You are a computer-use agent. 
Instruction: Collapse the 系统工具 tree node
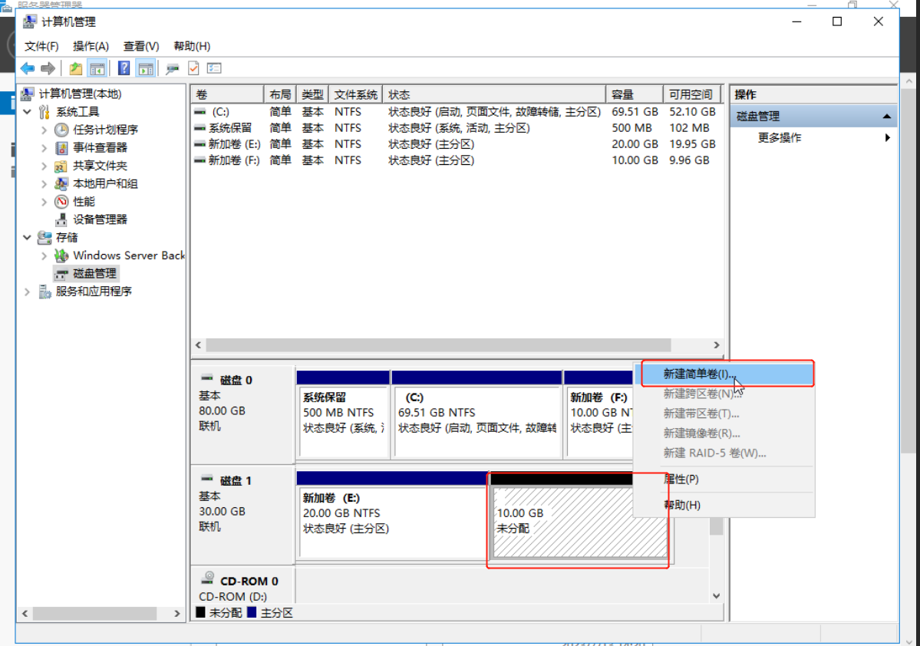point(28,112)
